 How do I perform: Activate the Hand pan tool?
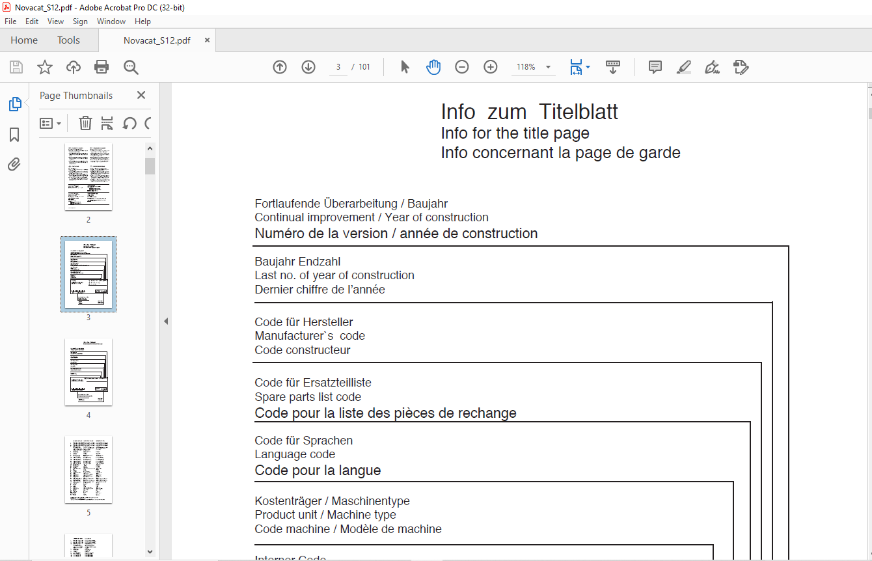[x=433, y=67]
